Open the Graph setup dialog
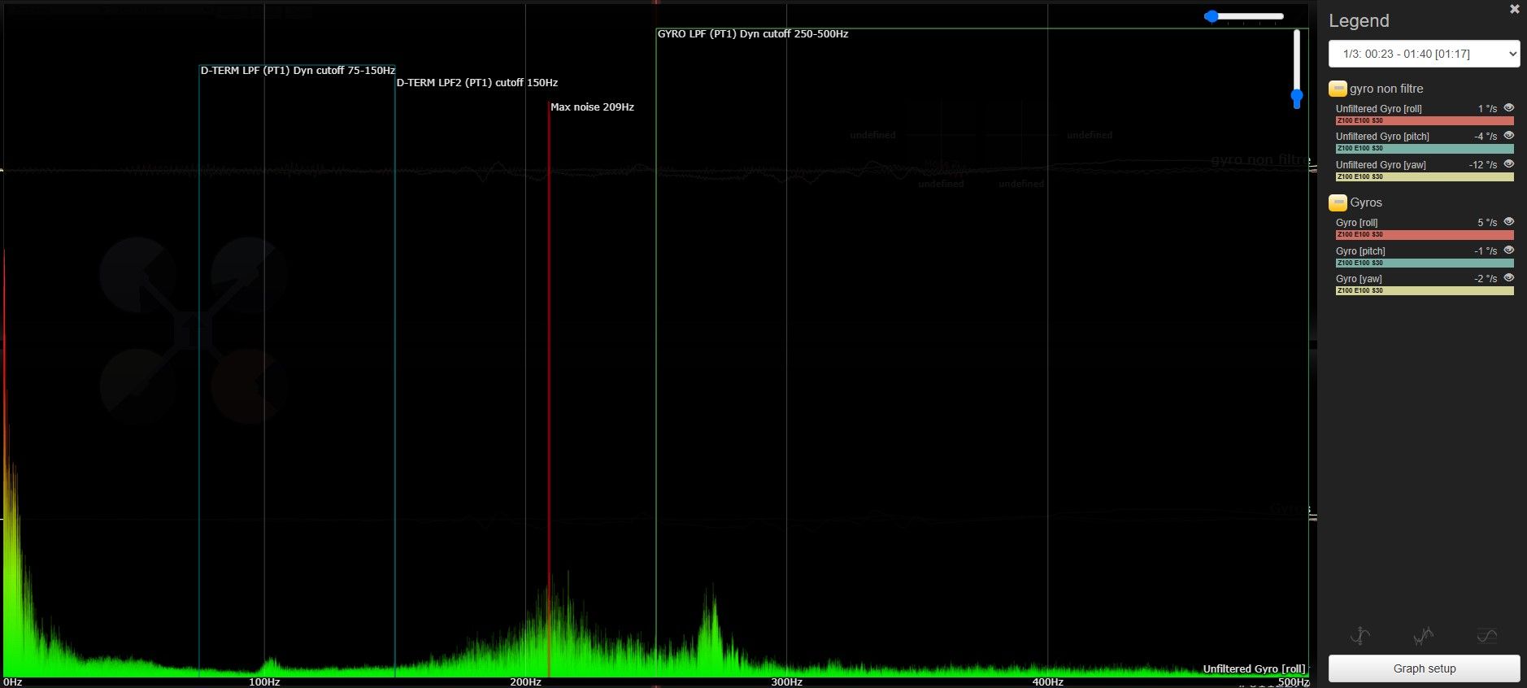Viewport: 1527px width, 688px height. (1424, 668)
